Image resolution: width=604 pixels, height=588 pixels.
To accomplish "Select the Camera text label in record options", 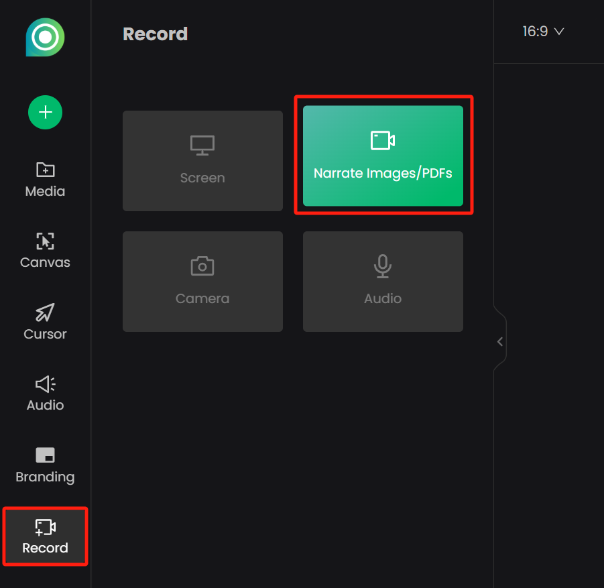I will coord(202,298).
